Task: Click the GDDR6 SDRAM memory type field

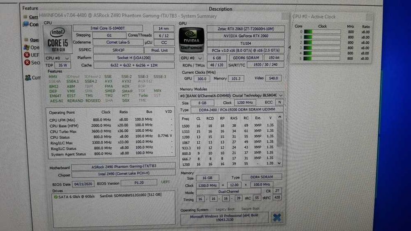Action: [246, 57]
